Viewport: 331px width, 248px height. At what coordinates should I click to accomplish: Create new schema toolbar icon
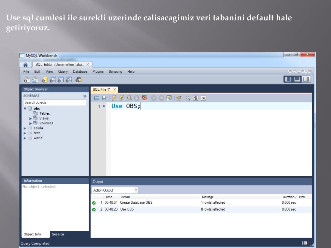[45, 79]
